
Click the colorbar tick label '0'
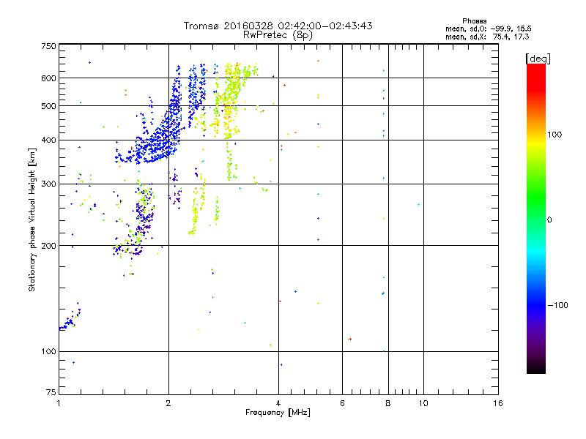tap(549, 220)
